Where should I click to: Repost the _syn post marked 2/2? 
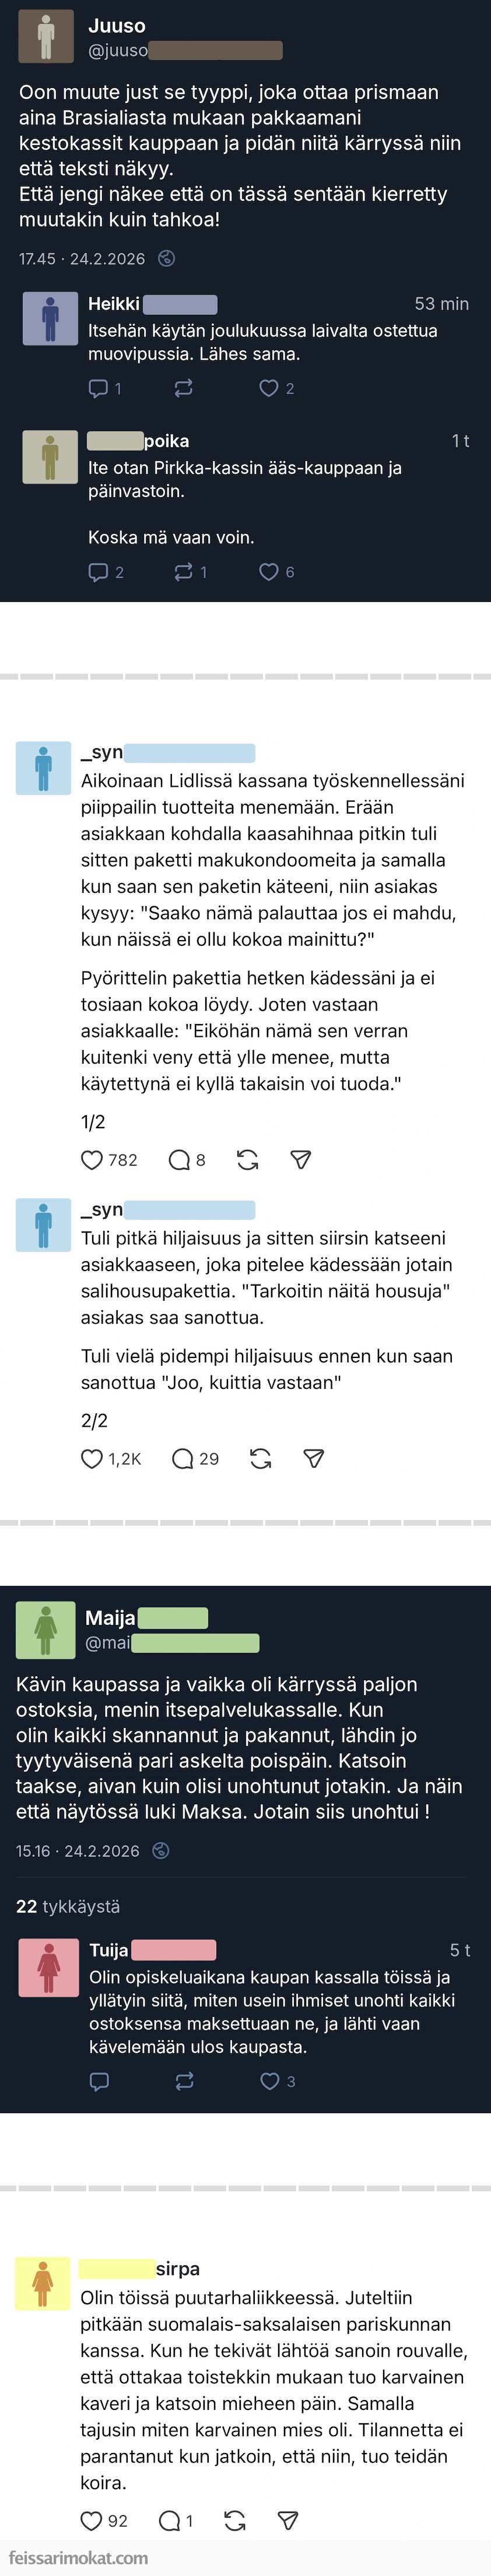(261, 1459)
